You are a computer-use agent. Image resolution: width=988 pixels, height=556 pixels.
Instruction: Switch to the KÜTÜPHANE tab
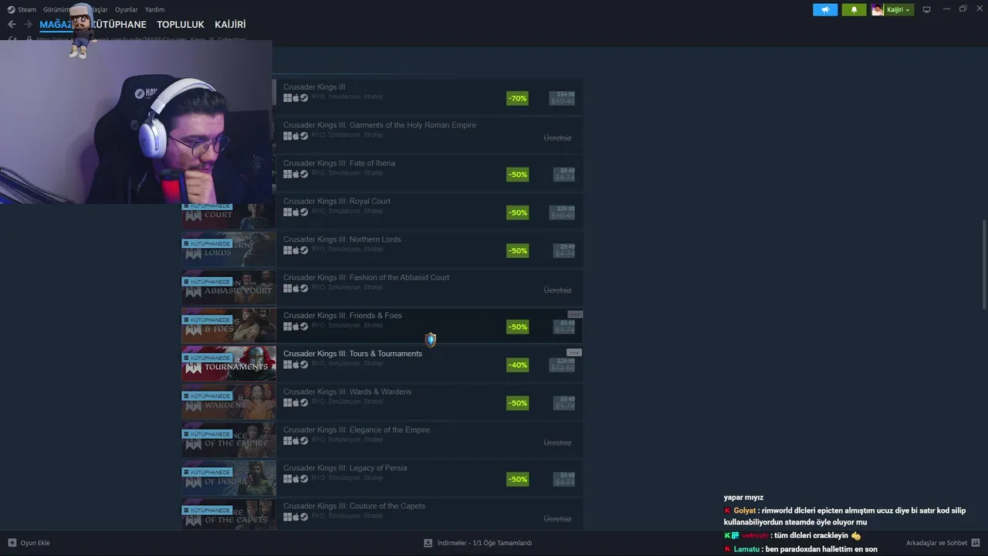[118, 25]
